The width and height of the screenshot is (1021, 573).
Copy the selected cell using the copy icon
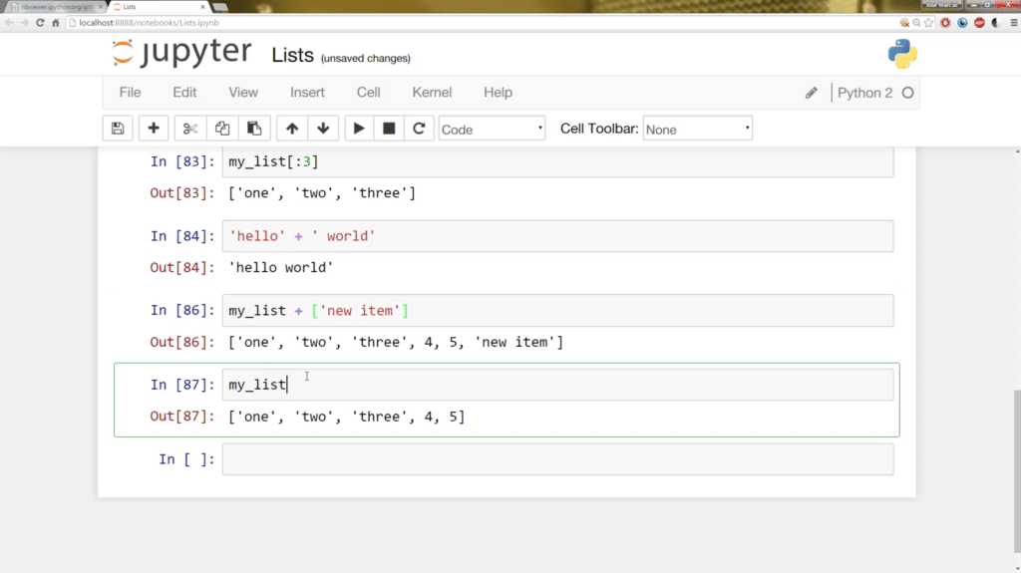(x=222, y=129)
